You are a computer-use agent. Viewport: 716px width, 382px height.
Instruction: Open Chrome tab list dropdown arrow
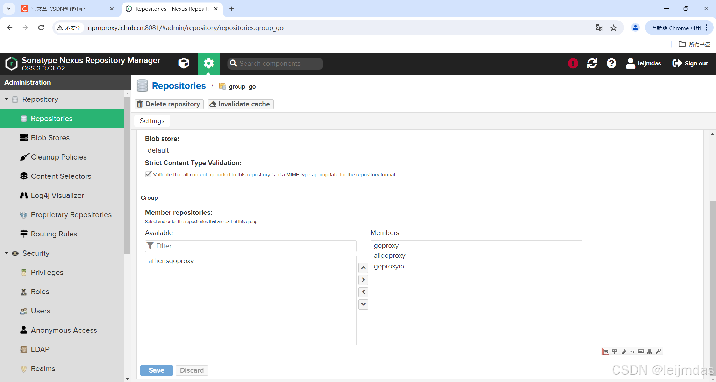pyautogui.click(x=9, y=9)
